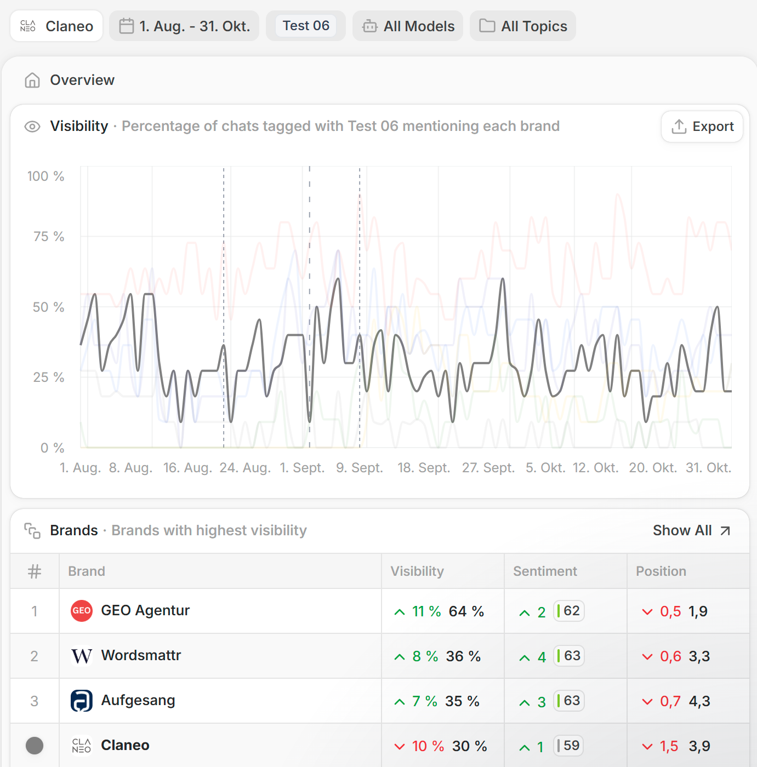757x767 pixels.
Task: Click sentiment score 62 badge for GEO Agentur
Action: (569, 611)
